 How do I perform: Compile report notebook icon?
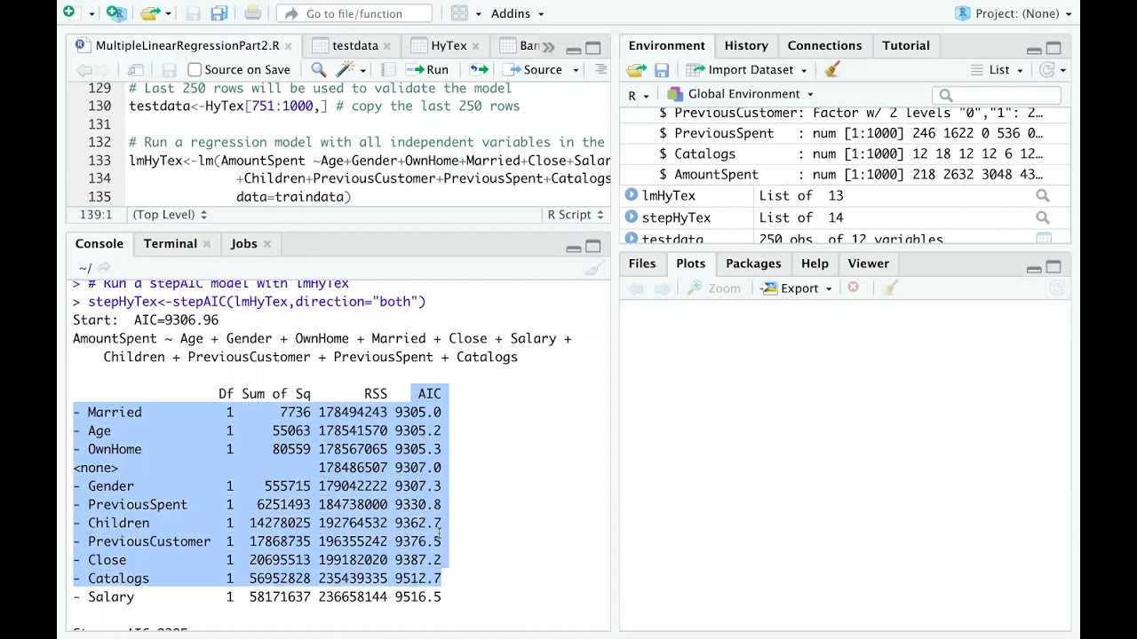[387, 69]
